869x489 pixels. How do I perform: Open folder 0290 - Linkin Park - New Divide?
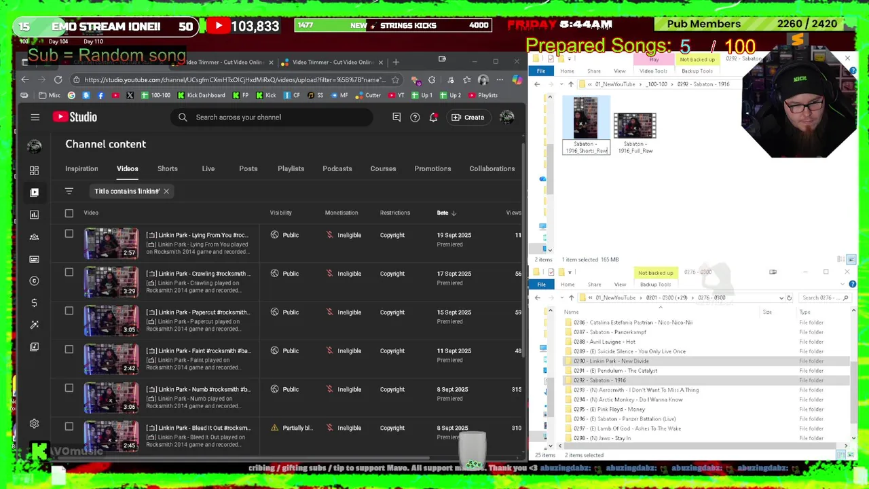(611, 361)
